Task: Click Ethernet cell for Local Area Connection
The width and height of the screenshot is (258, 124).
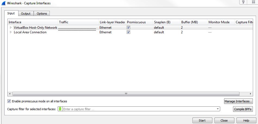Action: tap(105, 32)
